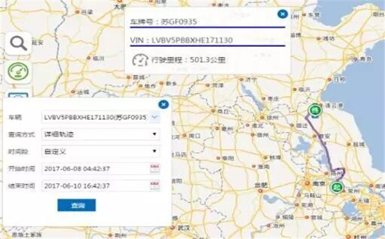Viewport: 385px width, 239px height.
Task: Click the end time field 2017-06-10
Action: click(96, 186)
